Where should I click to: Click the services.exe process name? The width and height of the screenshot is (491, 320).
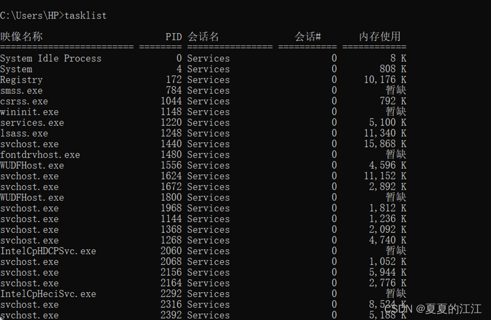(x=32, y=123)
